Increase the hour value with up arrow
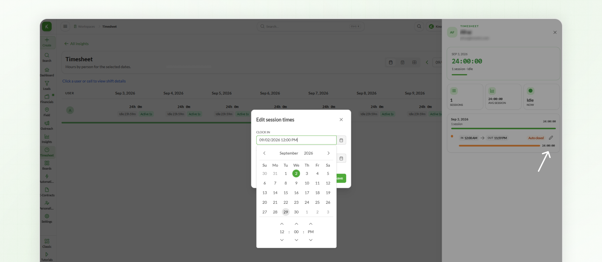The width and height of the screenshot is (602, 262). pyautogui.click(x=282, y=224)
